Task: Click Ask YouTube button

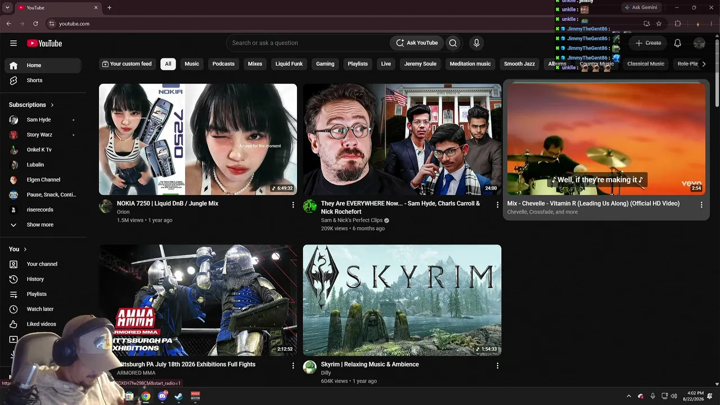Action: click(417, 43)
